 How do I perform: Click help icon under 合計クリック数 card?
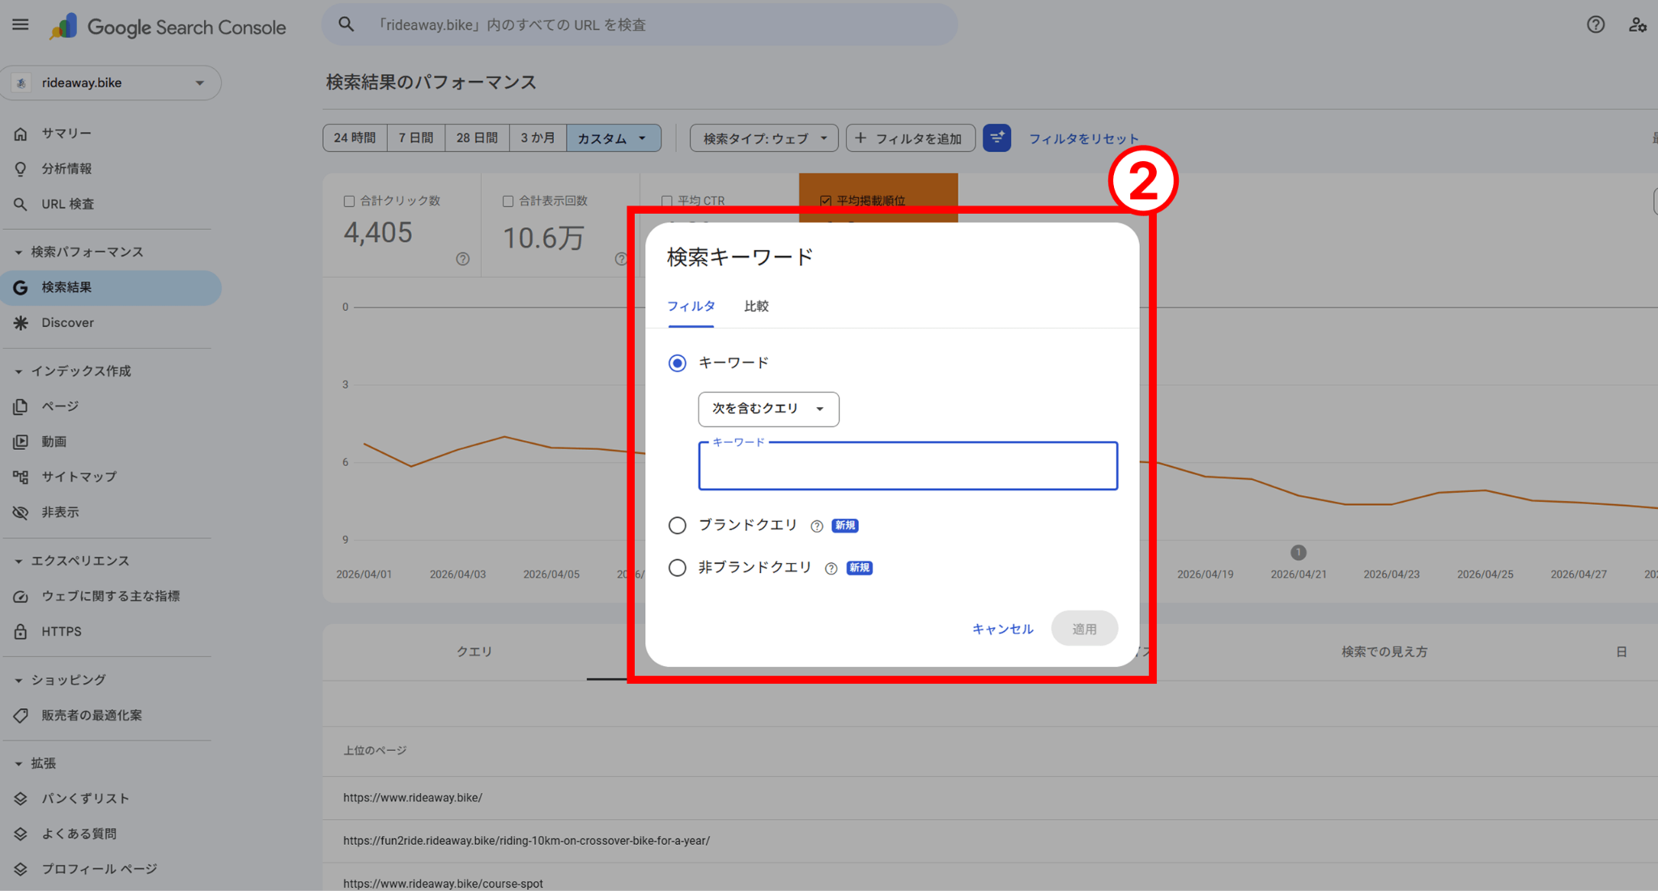[x=462, y=259]
